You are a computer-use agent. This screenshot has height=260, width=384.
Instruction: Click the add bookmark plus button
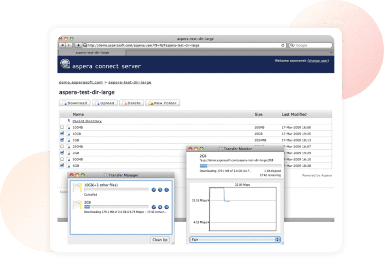(x=78, y=45)
